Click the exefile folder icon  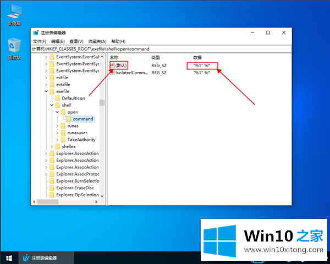(x=52, y=91)
